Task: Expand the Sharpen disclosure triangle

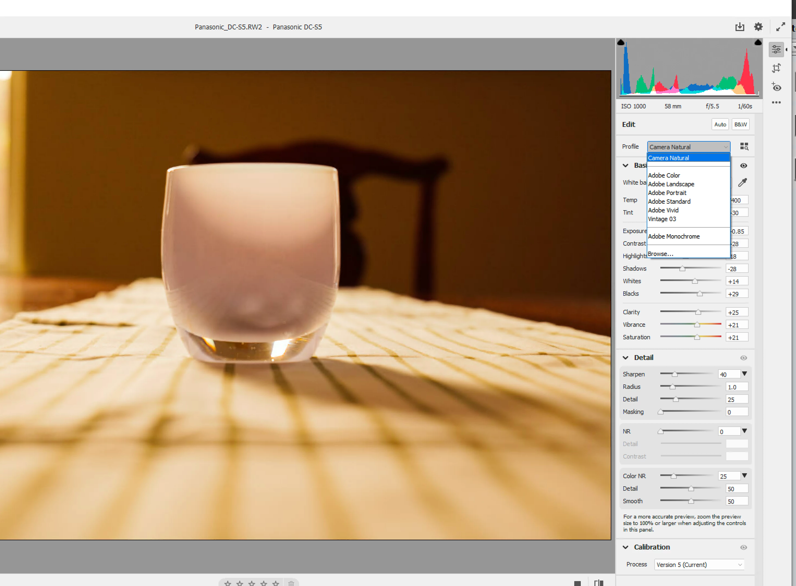Action: click(745, 374)
